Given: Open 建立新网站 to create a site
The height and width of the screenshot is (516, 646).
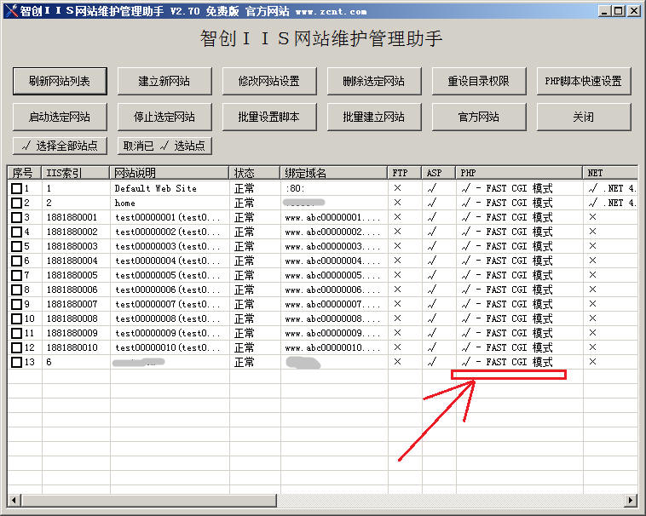Looking at the screenshot, I should click(x=164, y=81).
